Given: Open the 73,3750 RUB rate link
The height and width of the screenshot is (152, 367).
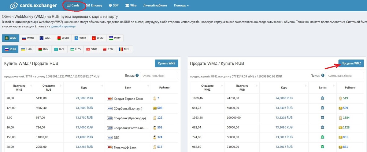Looking at the screenshot, I should coord(84,118).
